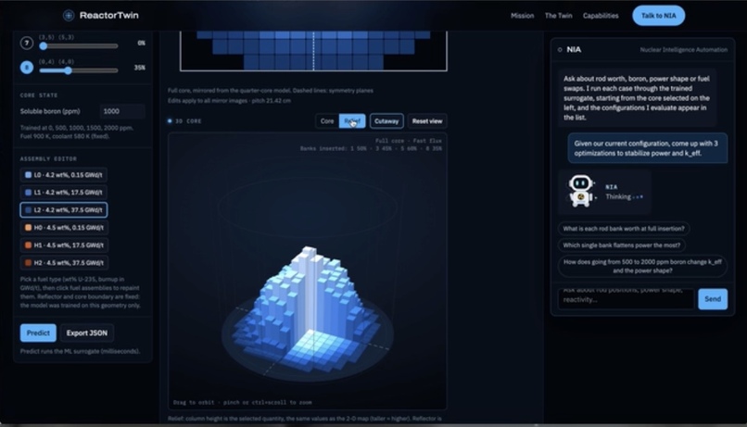Click Export JSON button

87,333
